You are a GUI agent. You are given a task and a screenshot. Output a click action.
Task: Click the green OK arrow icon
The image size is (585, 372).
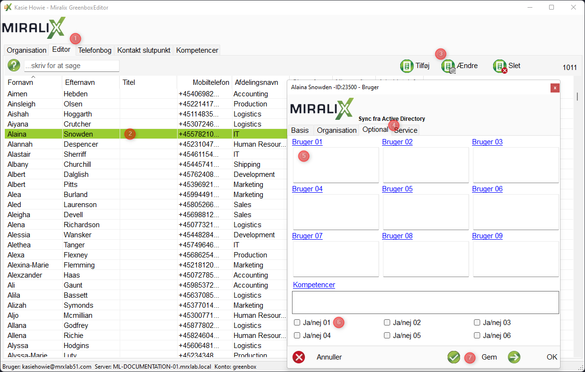pyautogui.click(x=514, y=357)
